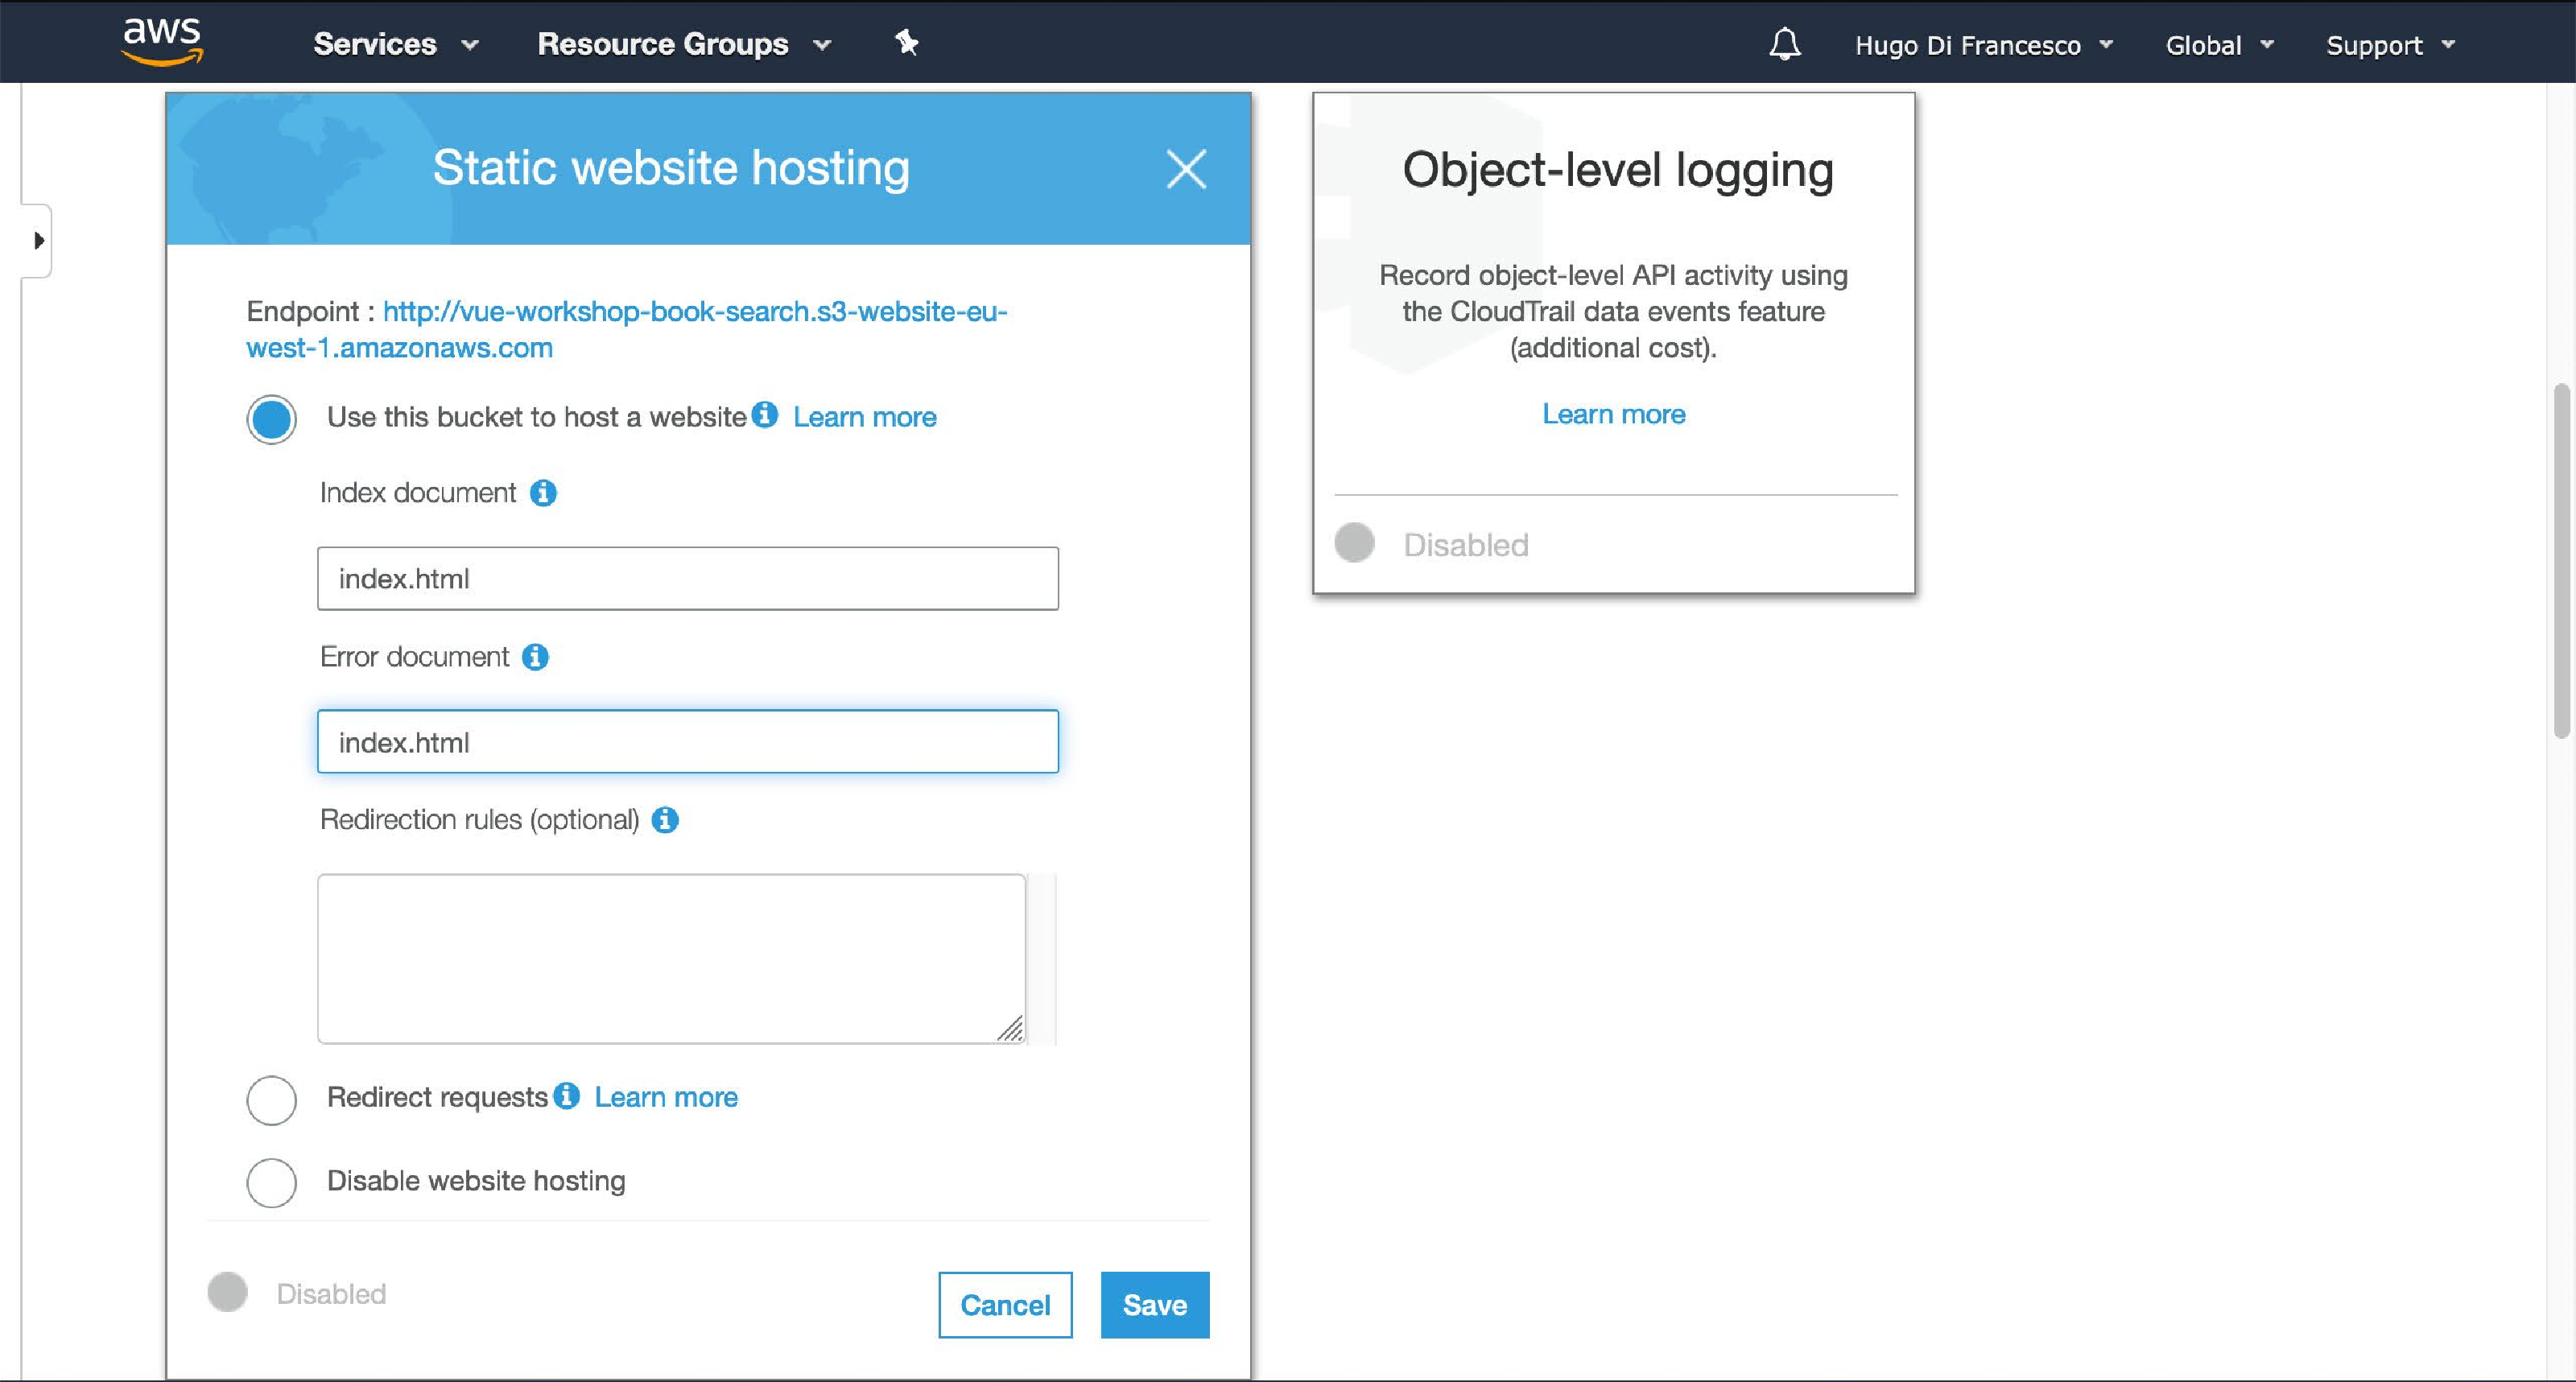Open the Global region dropdown
2576x1382 pixels.
(2219, 45)
